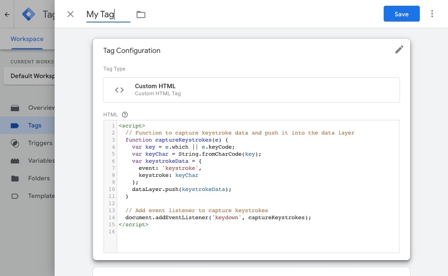Close the tag editor with the X icon
The image size is (448, 276).
70,14
